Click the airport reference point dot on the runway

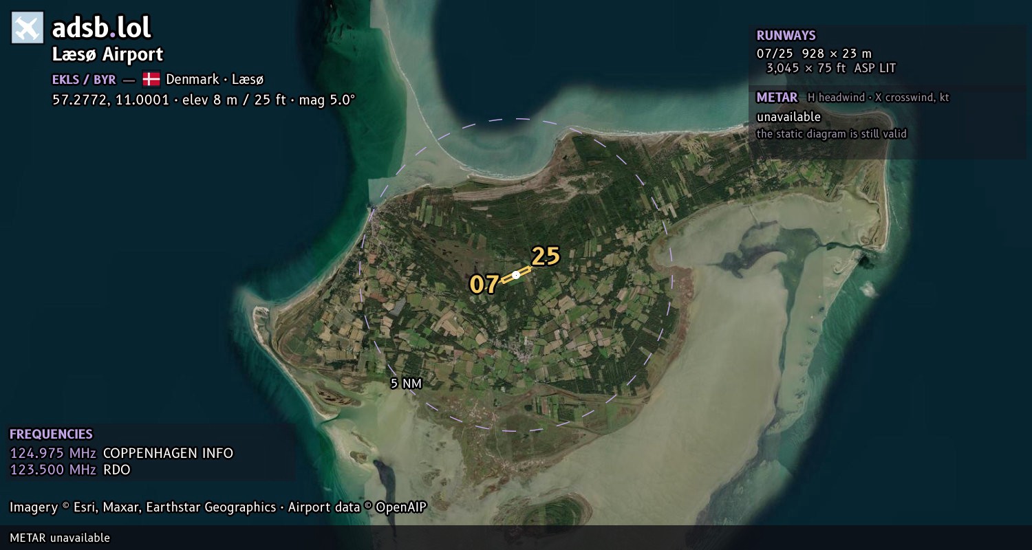pyautogui.click(x=516, y=275)
